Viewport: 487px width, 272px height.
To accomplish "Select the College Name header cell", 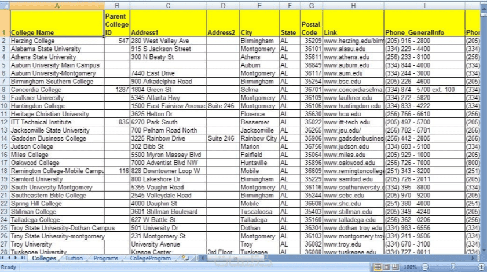I will tap(57, 23).
